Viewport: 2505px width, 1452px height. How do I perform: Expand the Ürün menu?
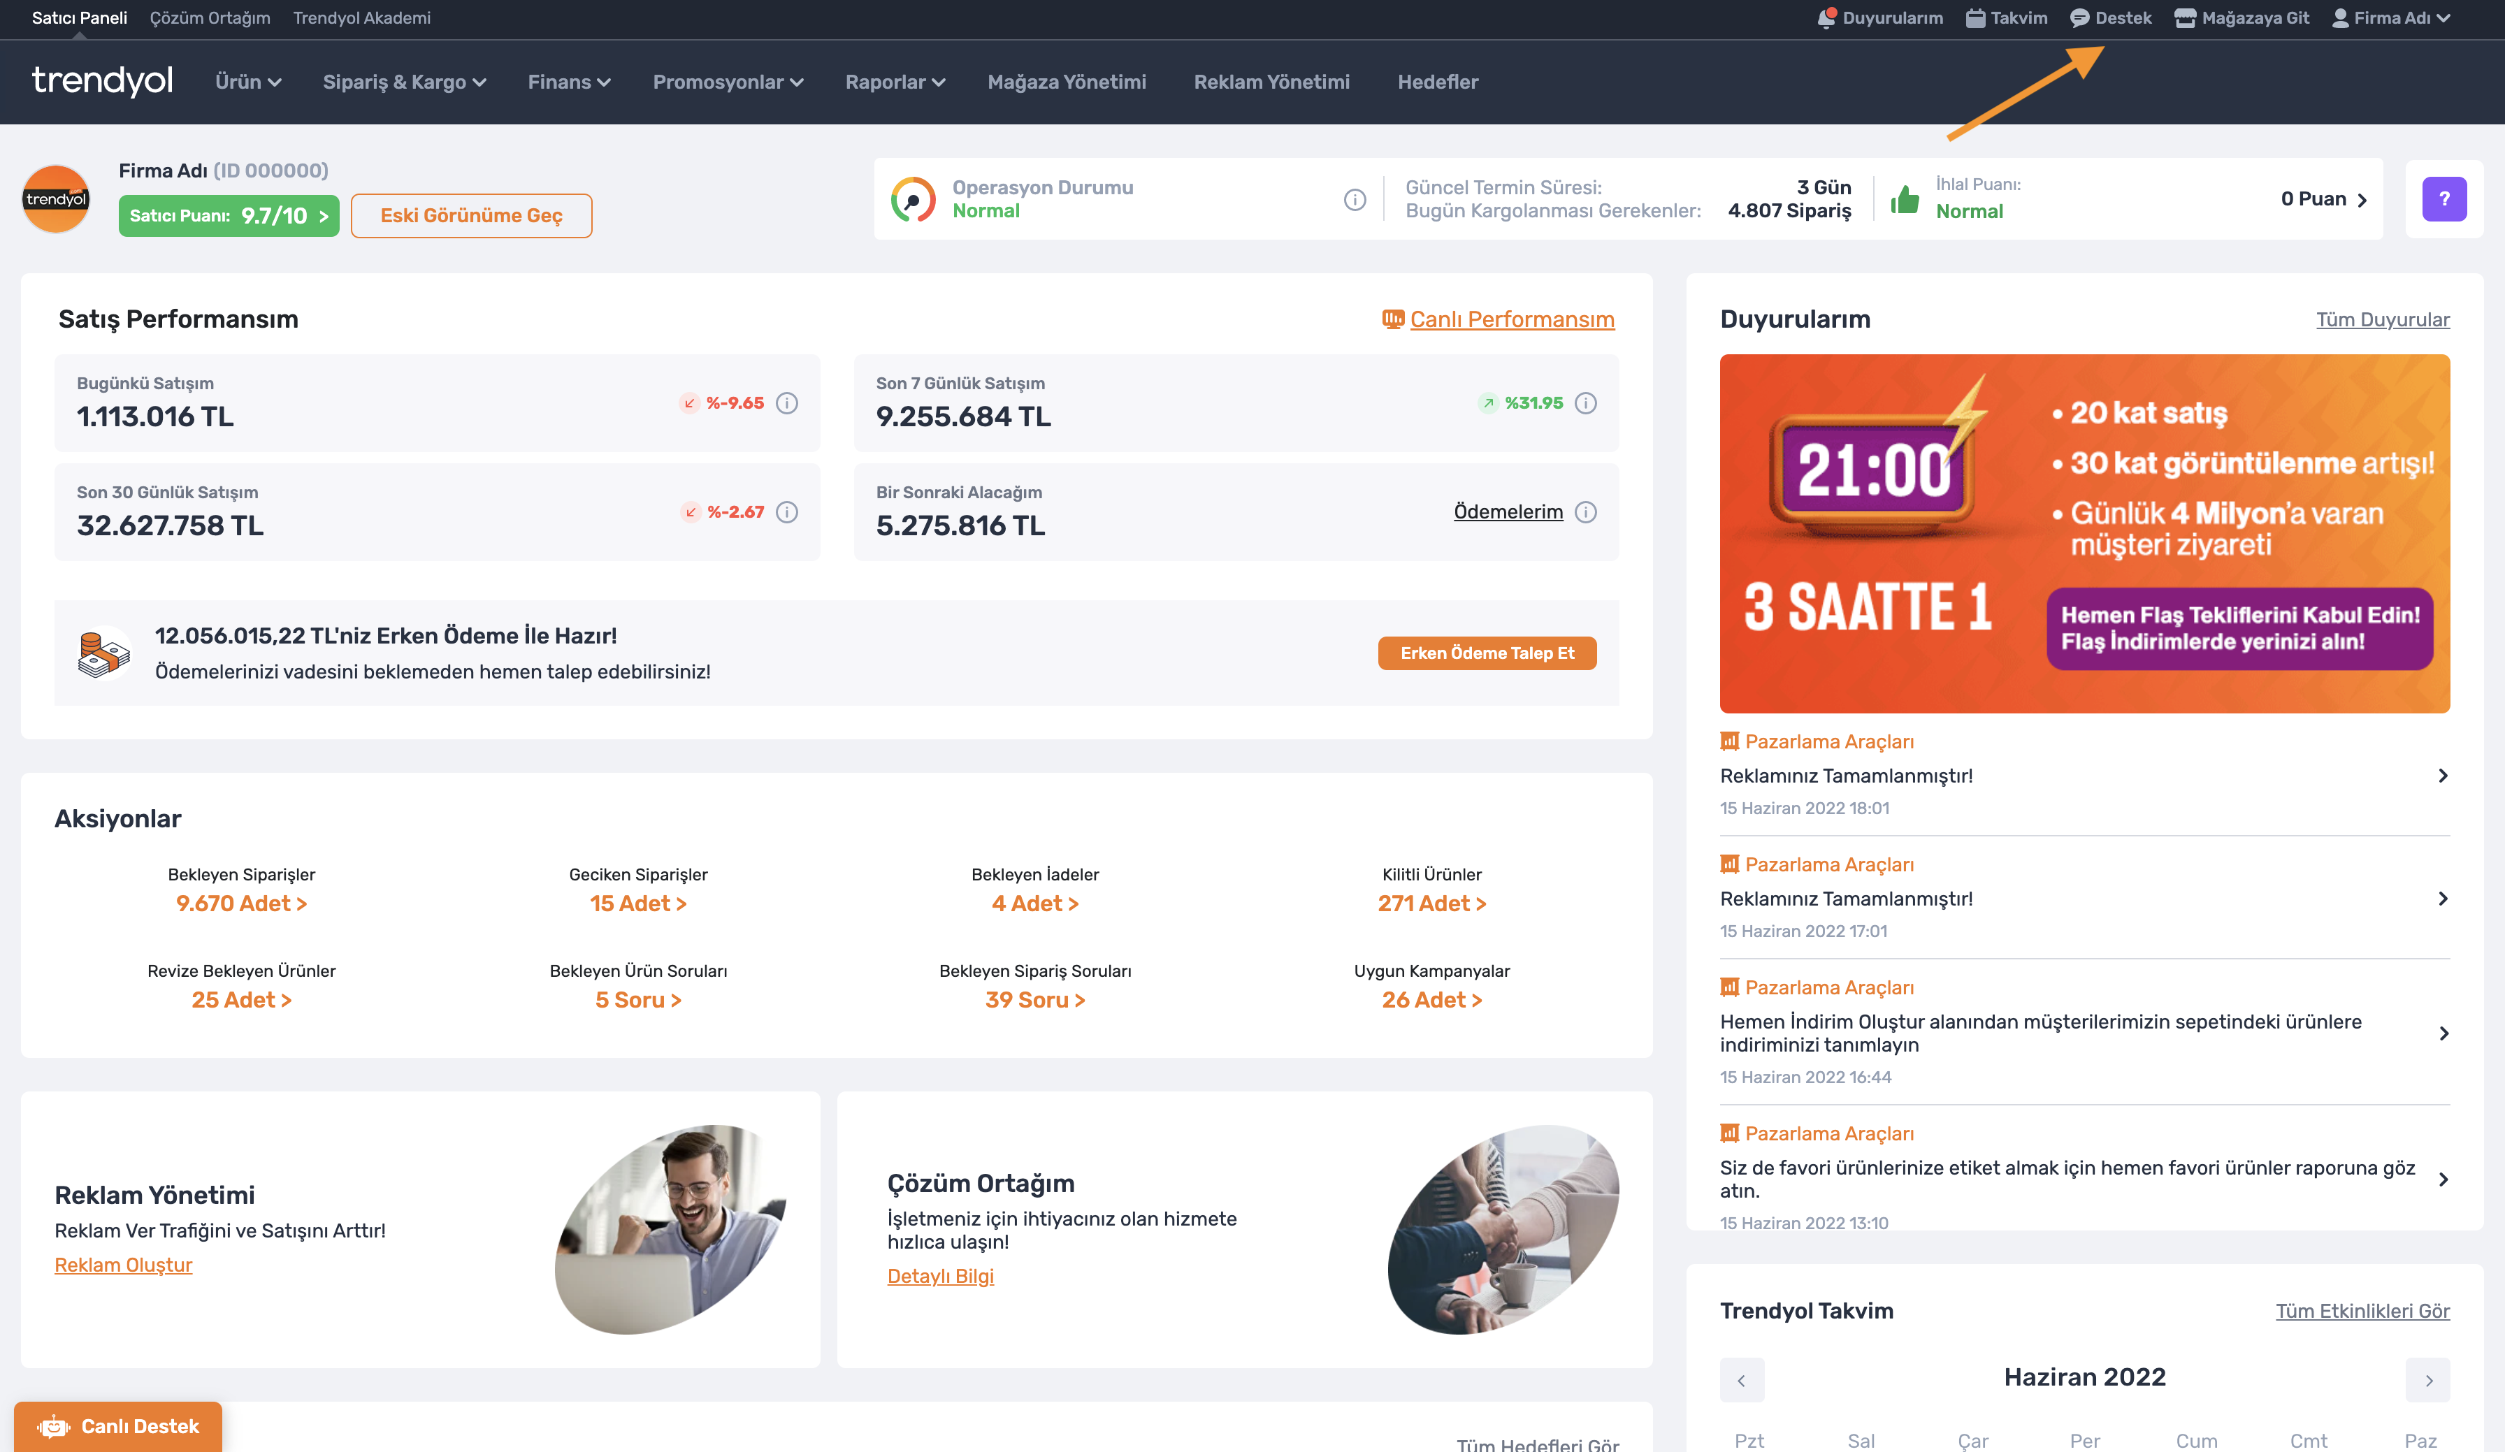249,82
